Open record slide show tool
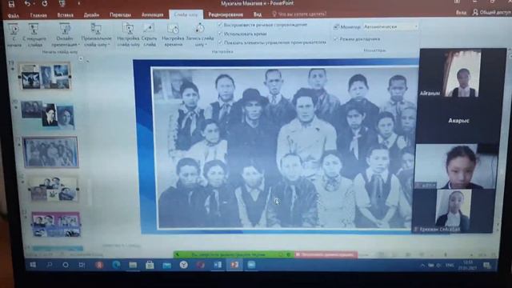512x288 pixels. click(x=200, y=35)
